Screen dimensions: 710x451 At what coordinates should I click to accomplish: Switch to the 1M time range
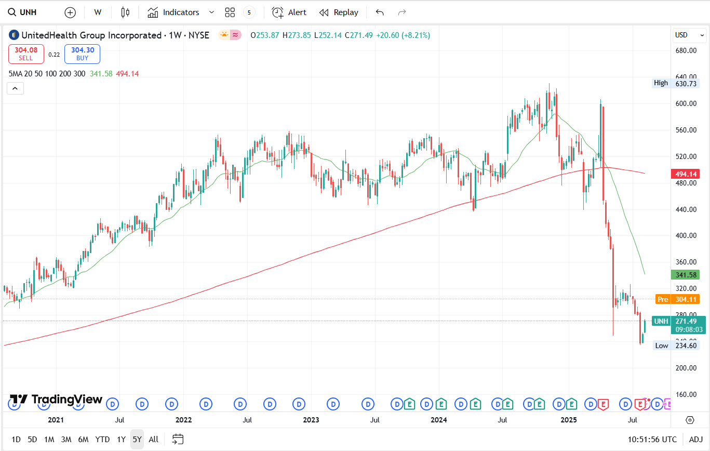(x=49, y=440)
